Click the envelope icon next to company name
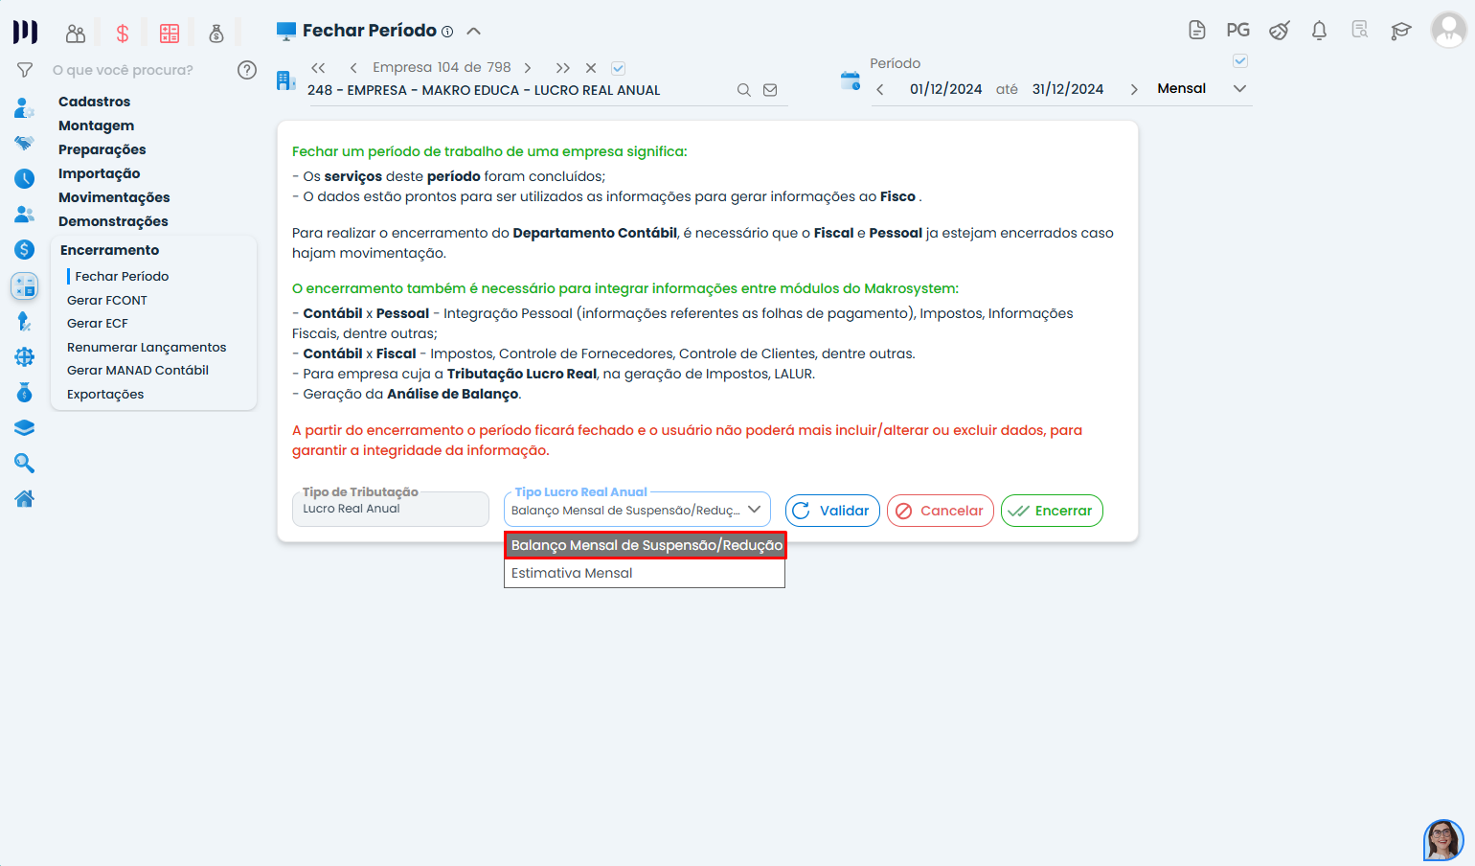1475x866 pixels. tap(770, 90)
